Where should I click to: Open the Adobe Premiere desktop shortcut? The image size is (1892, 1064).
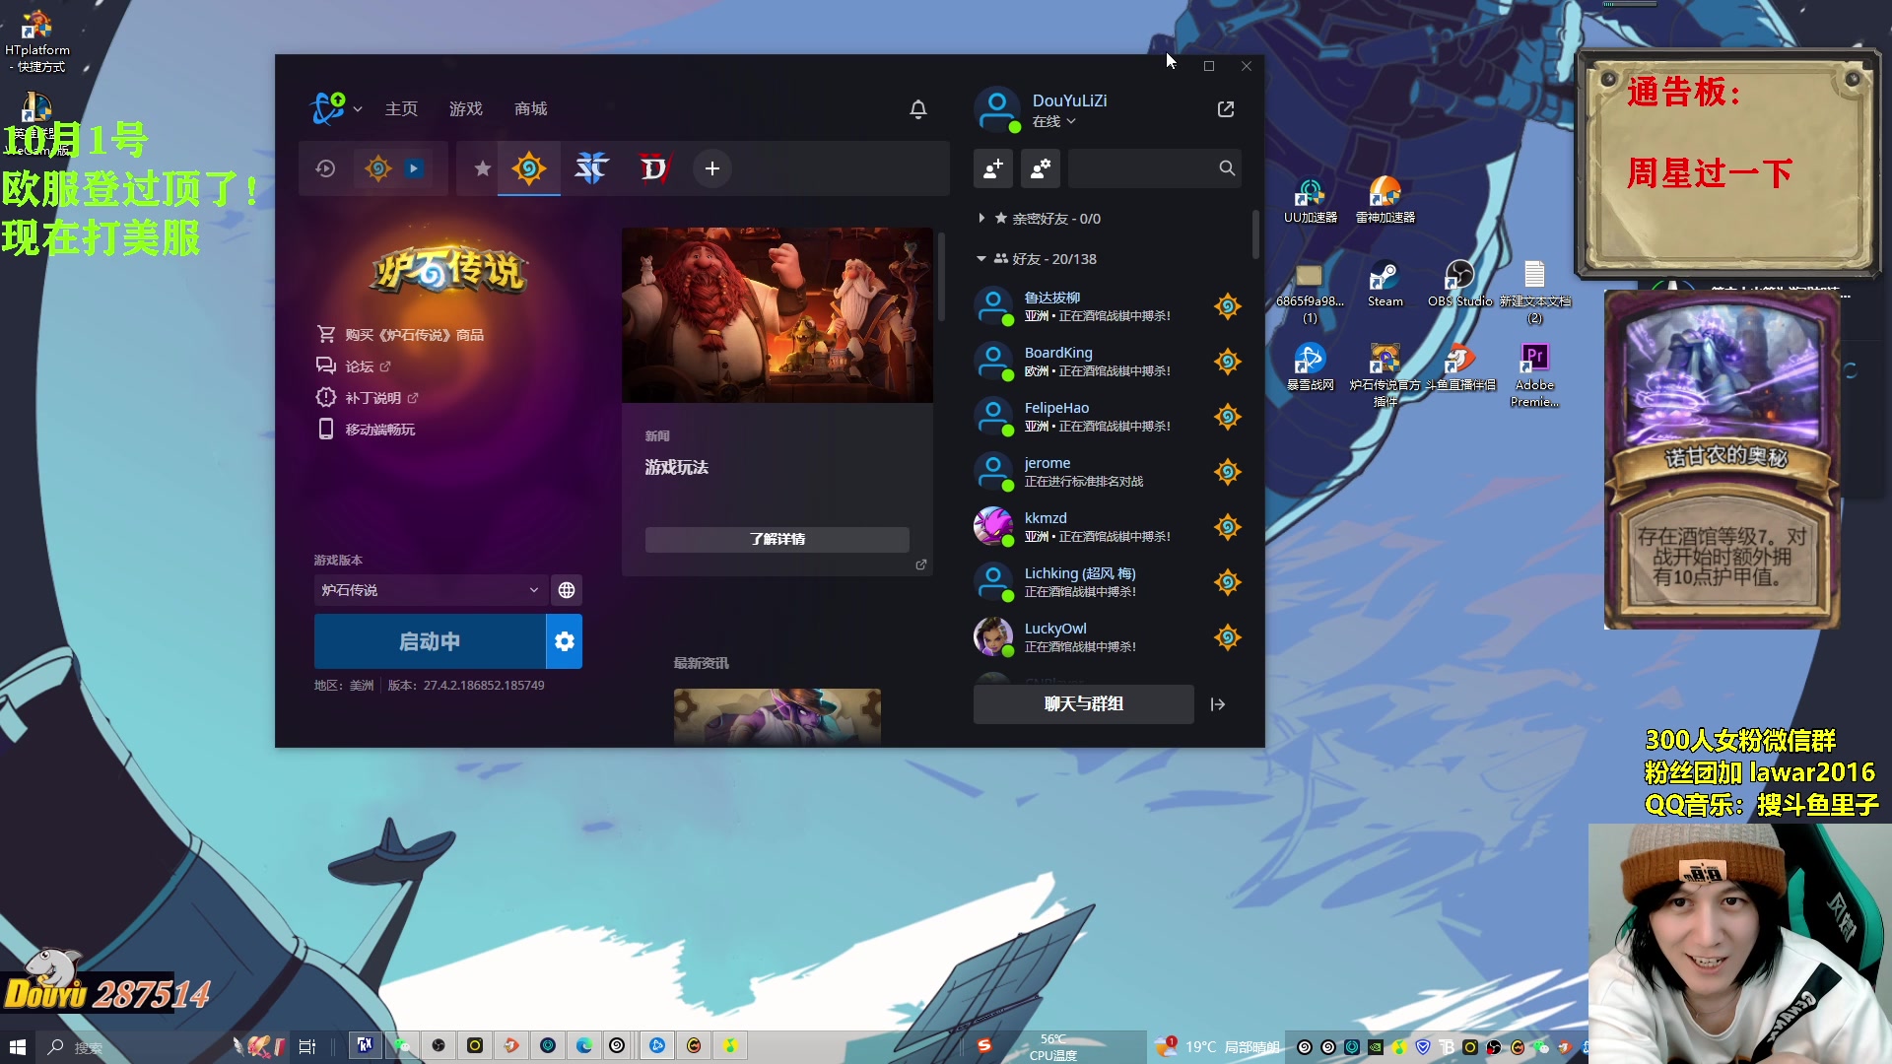[1534, 374]
